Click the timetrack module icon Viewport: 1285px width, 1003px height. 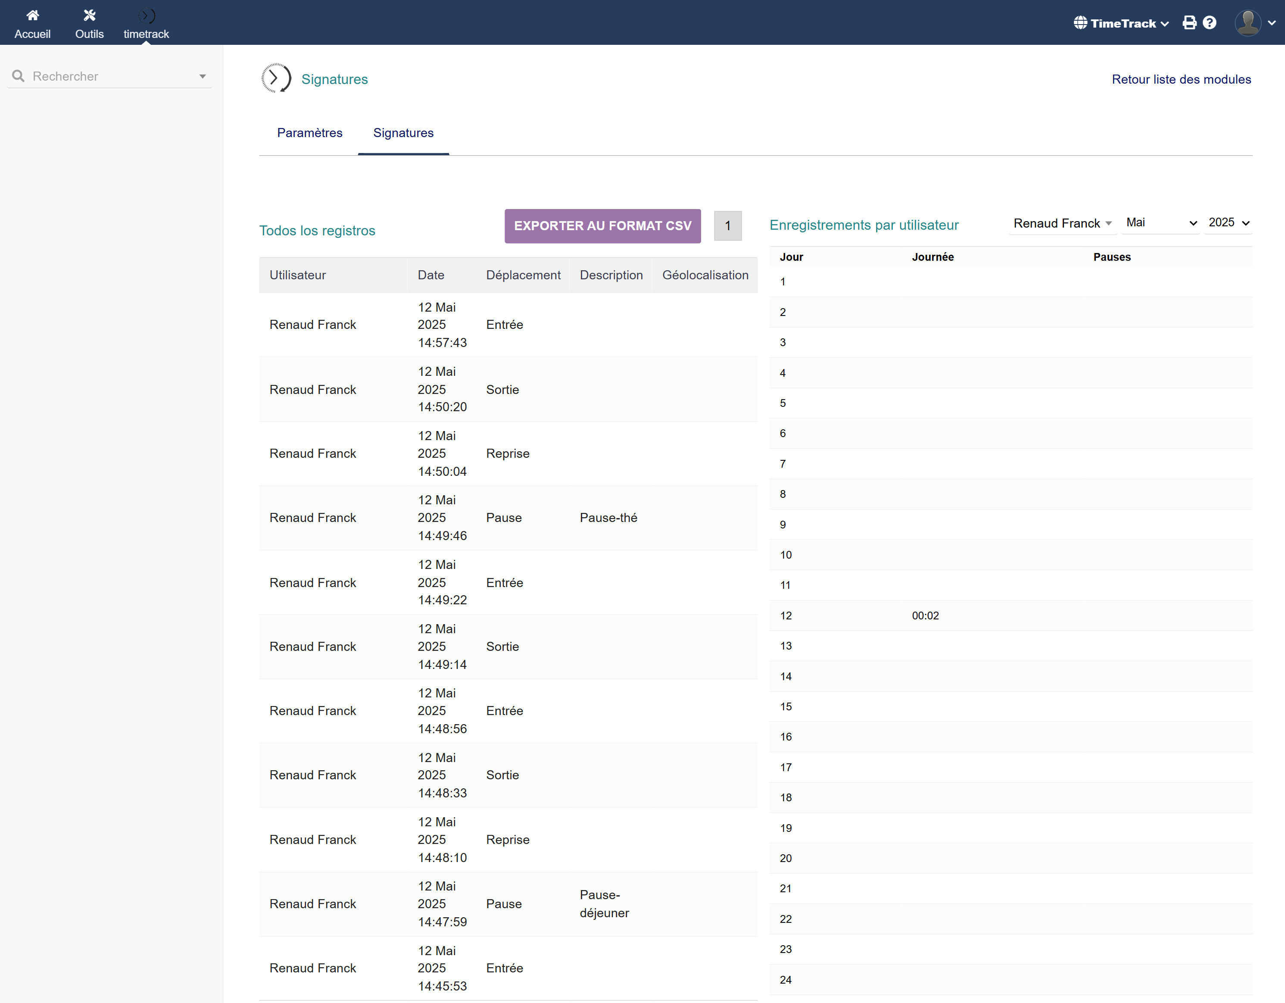146,16
